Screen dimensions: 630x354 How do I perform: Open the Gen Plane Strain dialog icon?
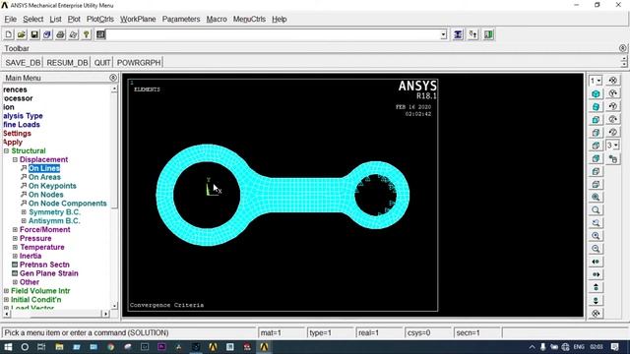pyautogui.click(x=15, y=273)
